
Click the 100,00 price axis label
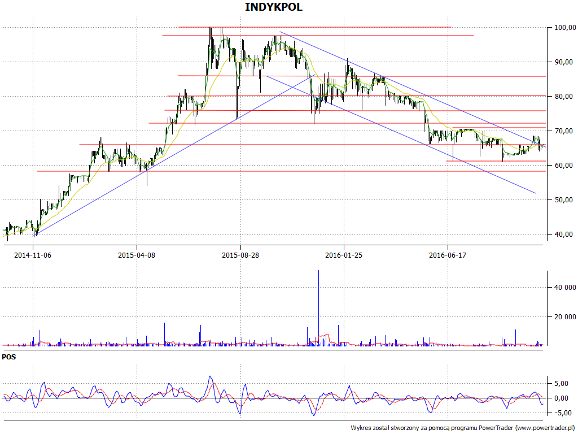click(x=565, y=27)
